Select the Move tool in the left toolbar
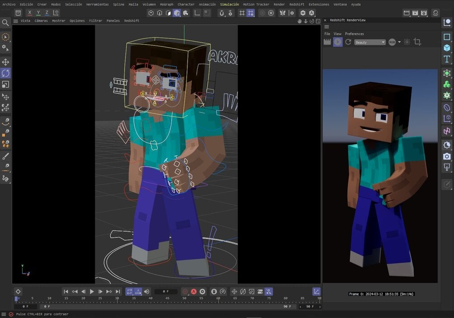The height and width of the screenshot is (318, 454). [5, 62]
